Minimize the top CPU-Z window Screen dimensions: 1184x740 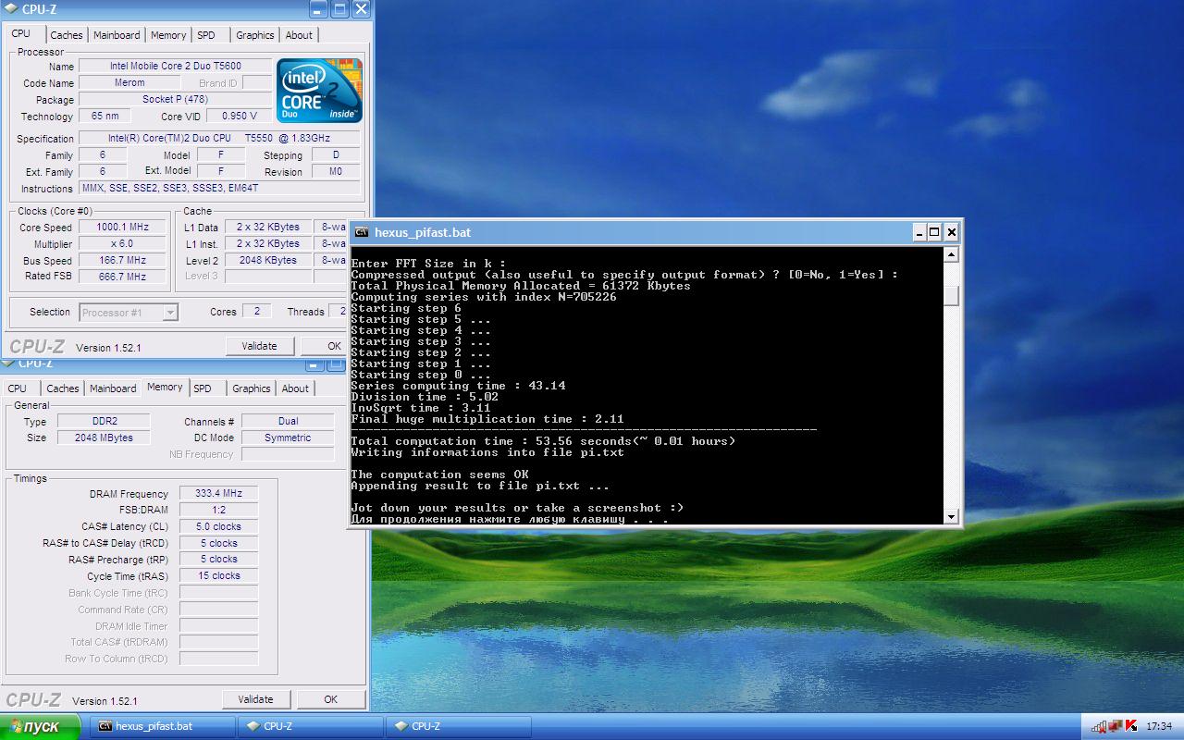318,9
